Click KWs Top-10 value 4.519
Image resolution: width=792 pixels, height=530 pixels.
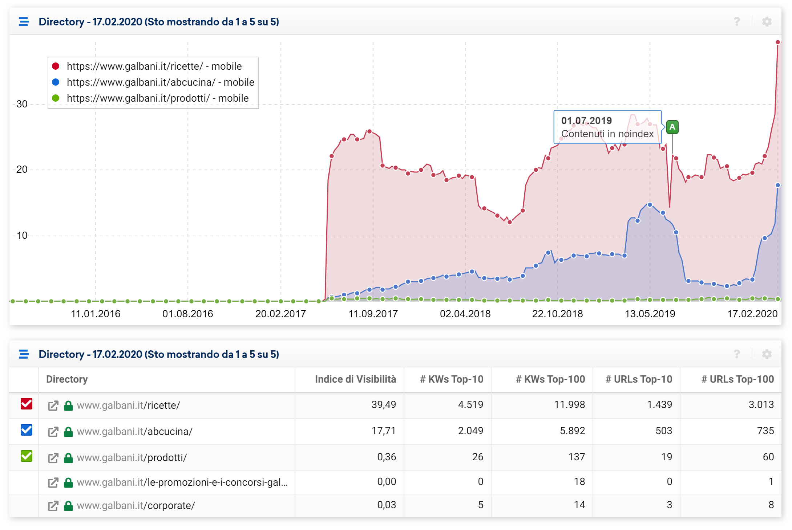coord(470,405)
